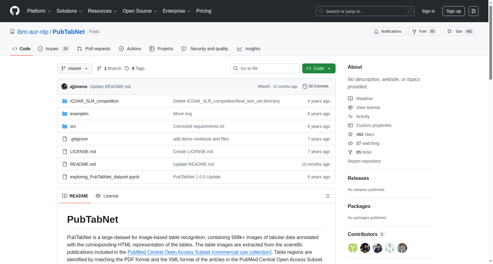Expand the Solutions menu

click(x=69, y=11)
